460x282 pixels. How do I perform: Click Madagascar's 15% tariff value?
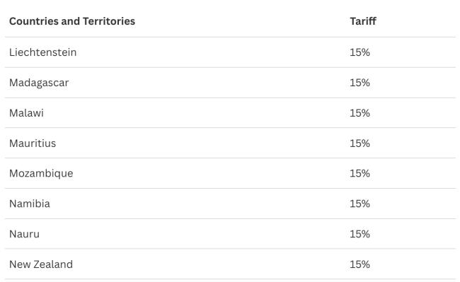coord(360,83)
